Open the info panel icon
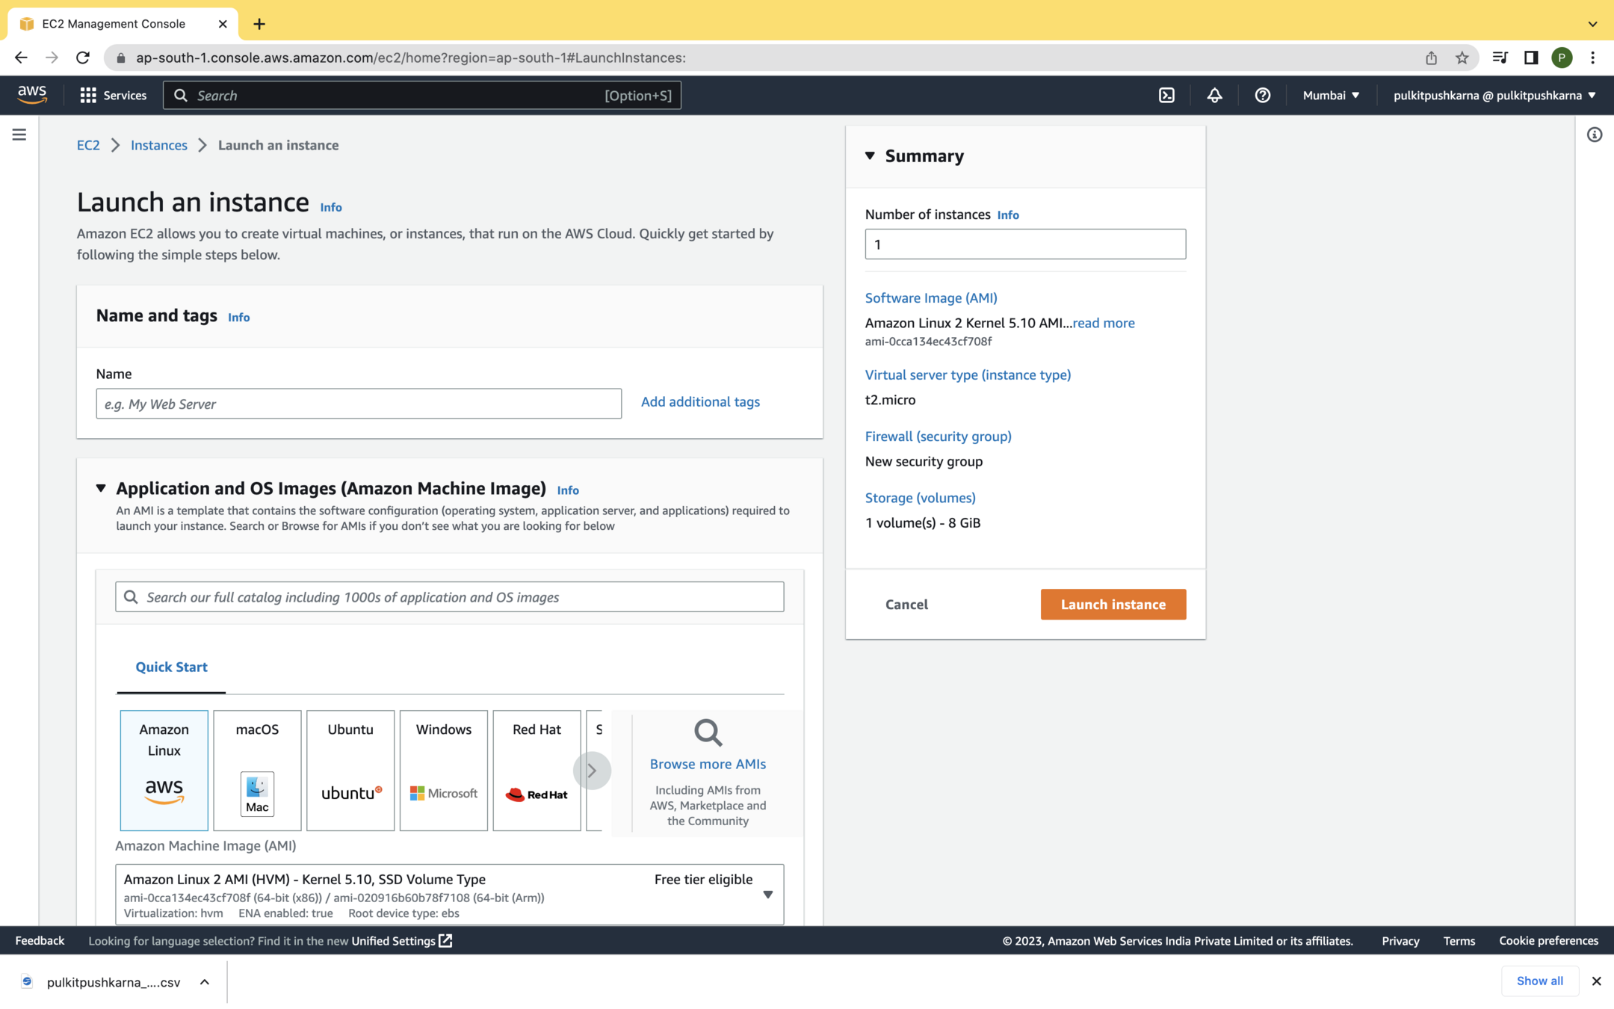 click(x=1594, y=135)
